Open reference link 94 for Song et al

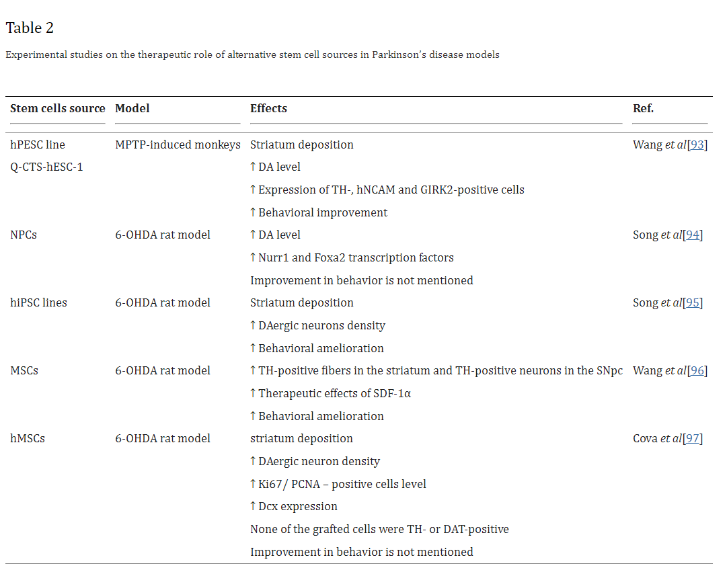(x=693, y=235)
